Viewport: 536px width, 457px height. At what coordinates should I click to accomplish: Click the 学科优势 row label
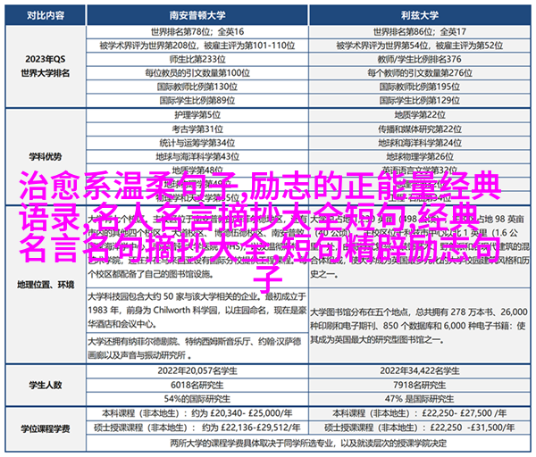(46, 157)
